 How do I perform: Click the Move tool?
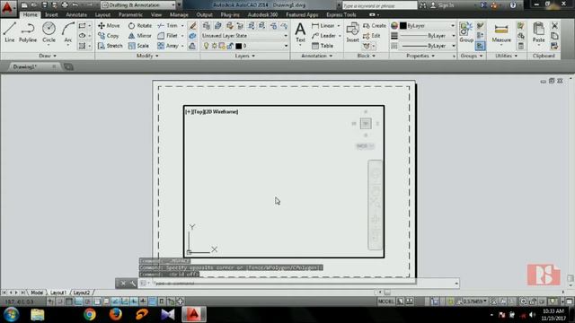tap(109, 26)
